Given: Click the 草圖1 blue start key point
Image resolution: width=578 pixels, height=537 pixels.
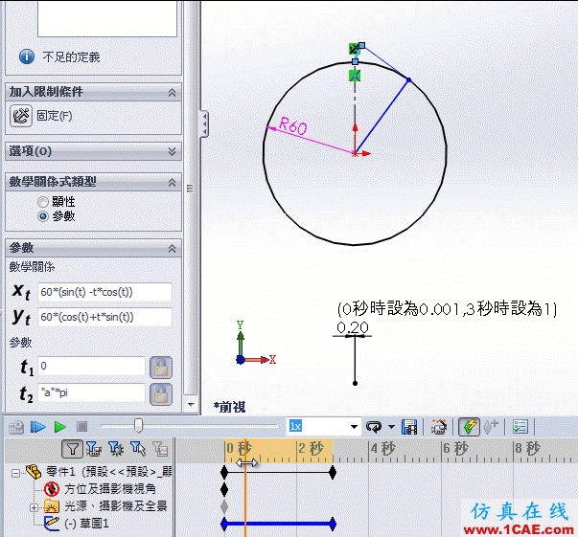Looking at the screenshot, I should pyautogui.click(x=224, y=524).
